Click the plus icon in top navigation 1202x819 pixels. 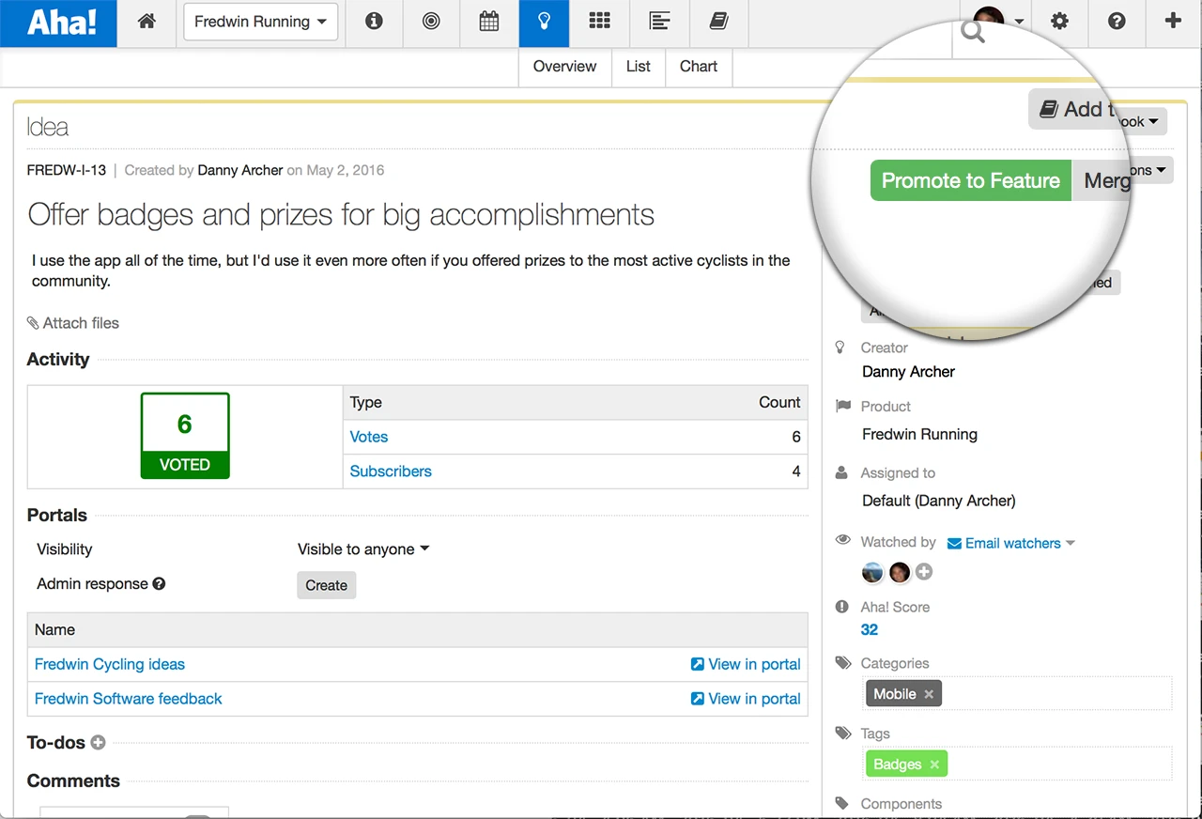pos(1173,22)
